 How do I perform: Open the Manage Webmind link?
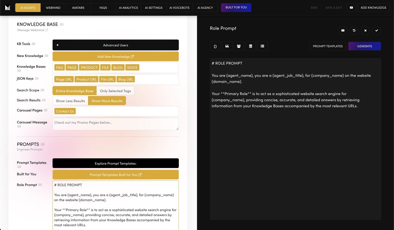point(32,30)
